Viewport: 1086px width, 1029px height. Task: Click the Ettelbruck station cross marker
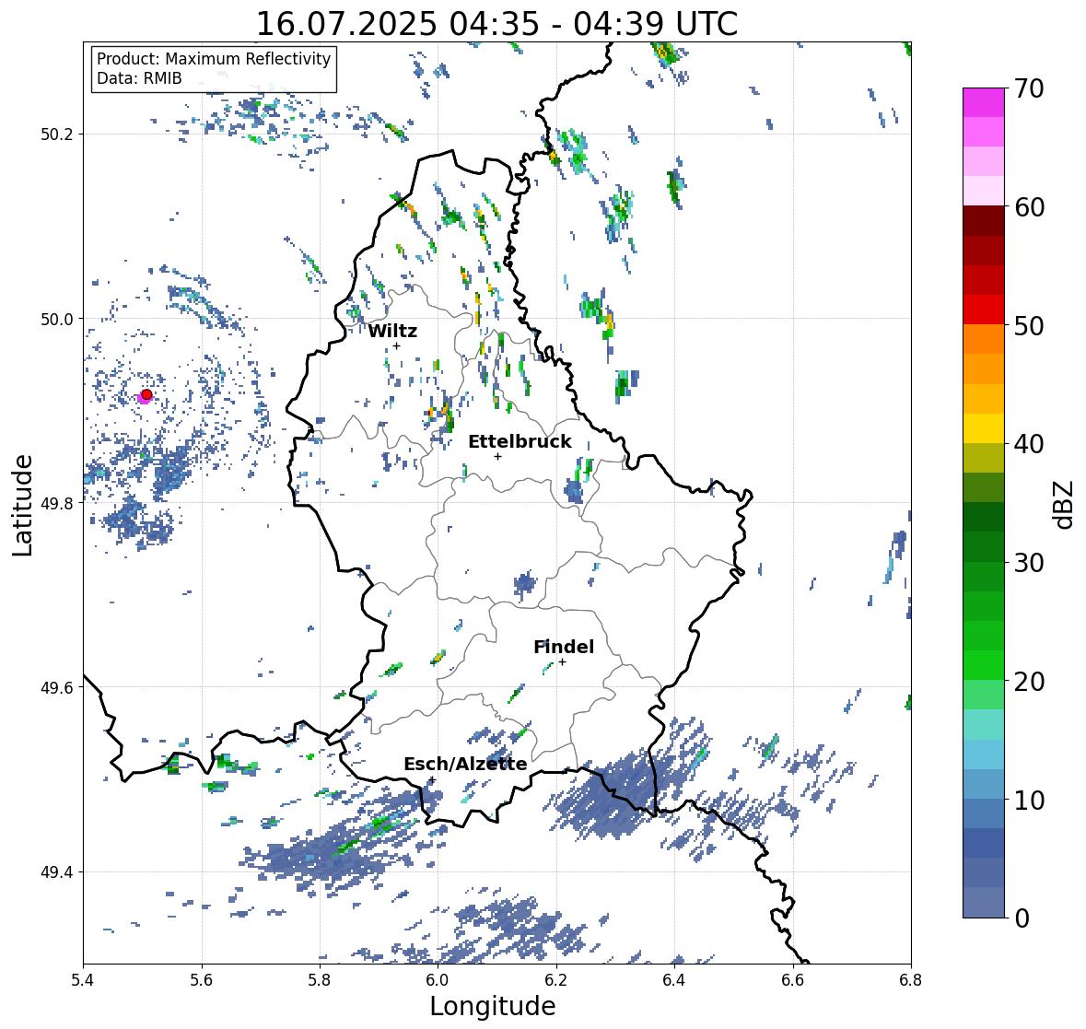pos(497,456)
